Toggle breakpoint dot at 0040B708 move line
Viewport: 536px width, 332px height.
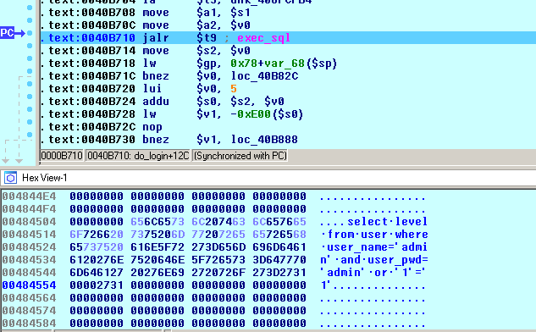point(30,8)
